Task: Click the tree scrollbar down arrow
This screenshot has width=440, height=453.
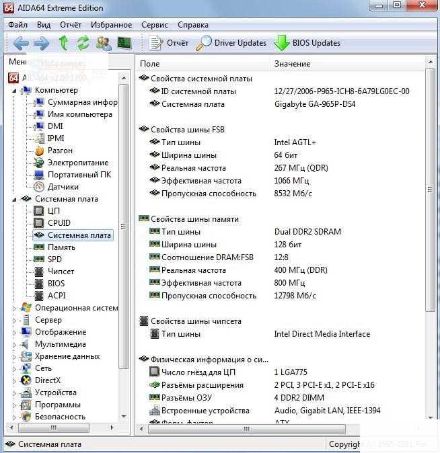Action: pyautogui.click(x=124, y=417)
